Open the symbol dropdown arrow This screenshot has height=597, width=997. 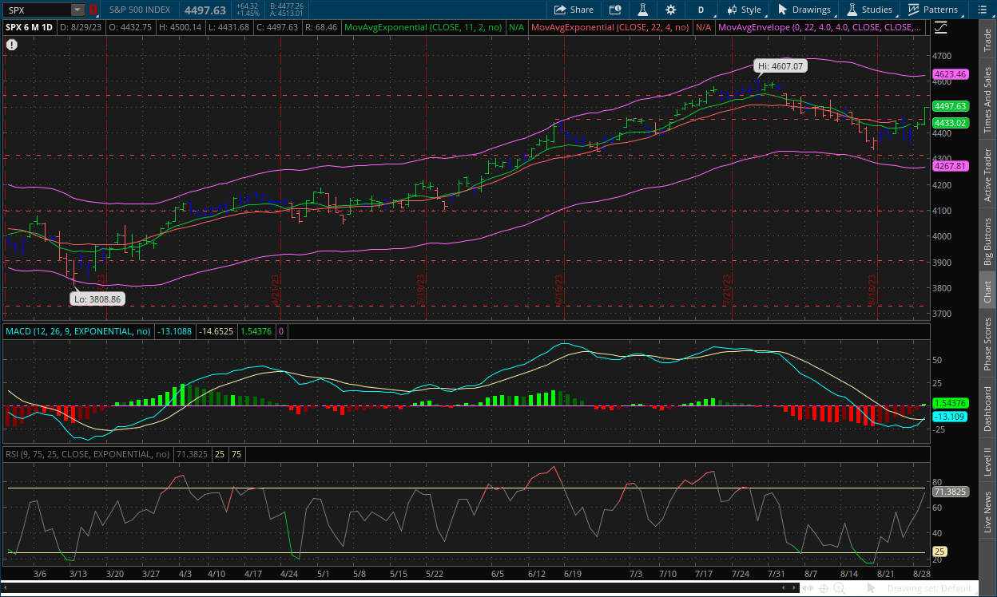(77, 10)
